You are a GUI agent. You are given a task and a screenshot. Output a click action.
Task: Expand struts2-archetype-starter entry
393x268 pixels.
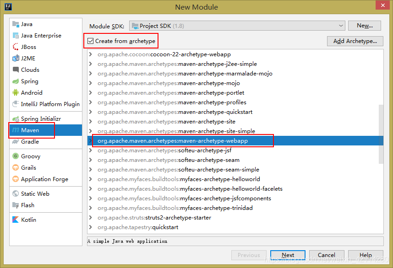tap(91, 218)
